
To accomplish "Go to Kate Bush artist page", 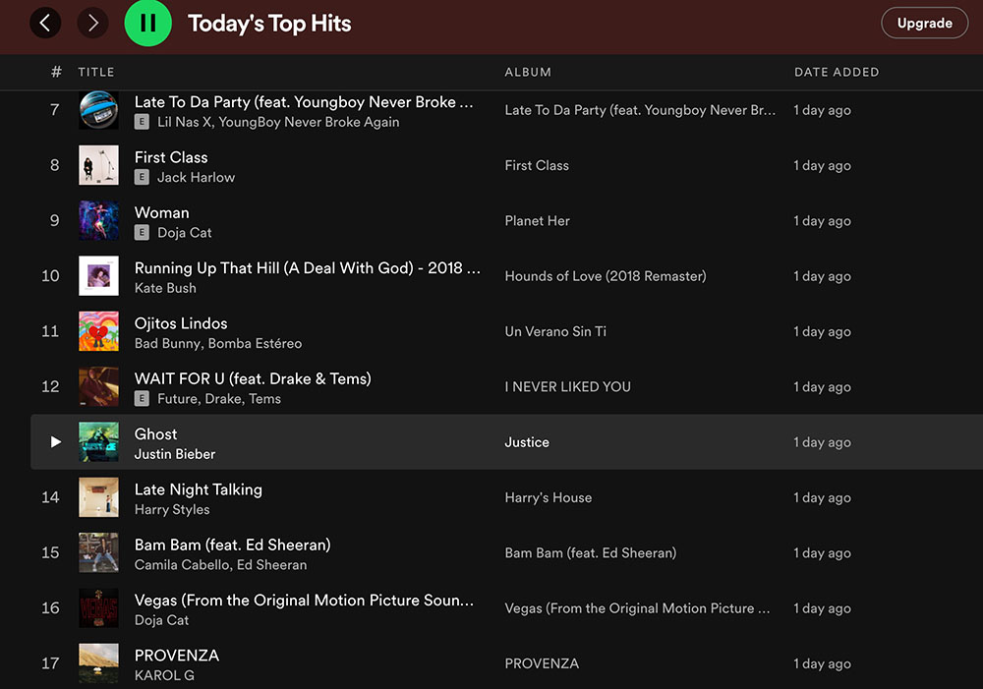I will (165, 288).
